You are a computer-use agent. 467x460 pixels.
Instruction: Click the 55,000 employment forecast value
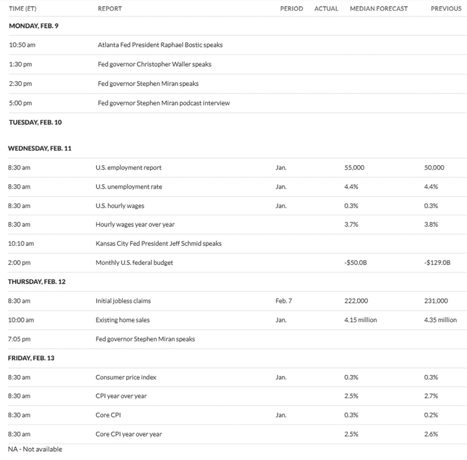point(354,168)
